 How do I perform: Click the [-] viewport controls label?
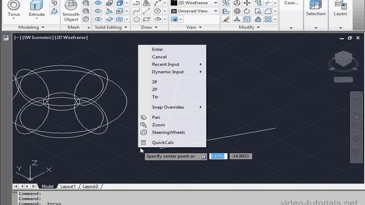click(x=18, y=38)
